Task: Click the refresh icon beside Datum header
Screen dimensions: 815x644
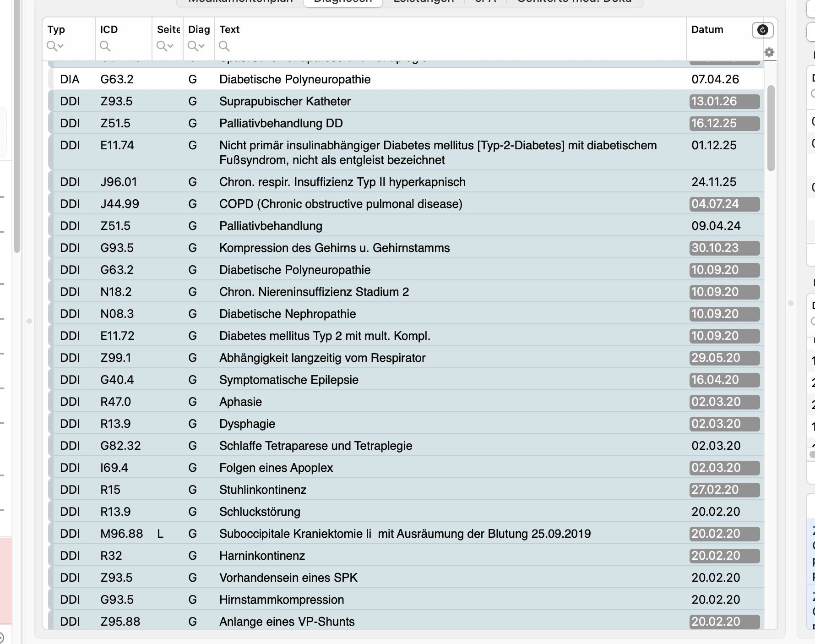Action: click(x=762, y=30)
